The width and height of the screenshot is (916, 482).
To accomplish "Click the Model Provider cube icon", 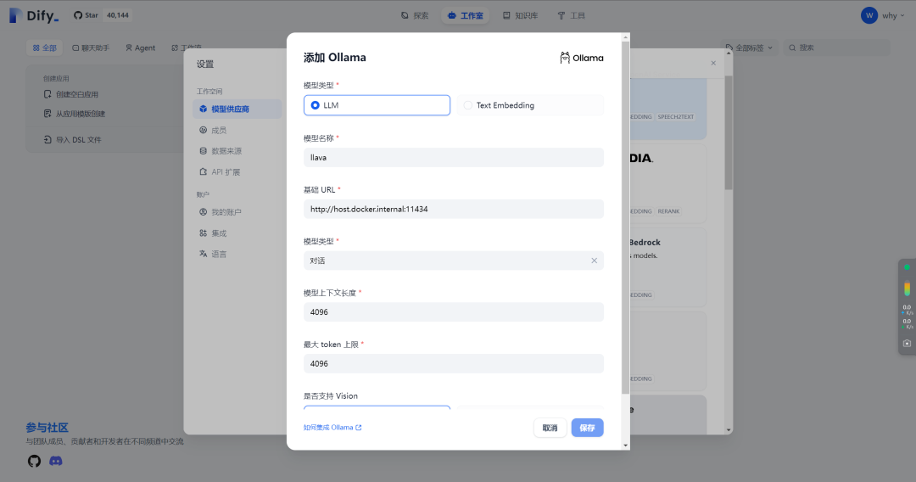I will click(x=204, y=109).
